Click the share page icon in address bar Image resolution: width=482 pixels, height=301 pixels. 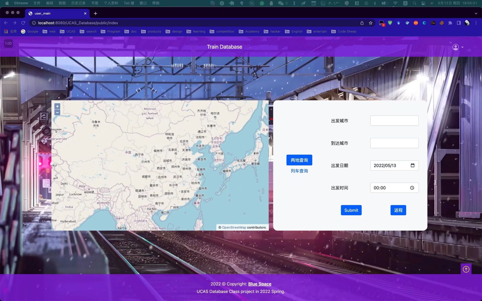point(362,23)
